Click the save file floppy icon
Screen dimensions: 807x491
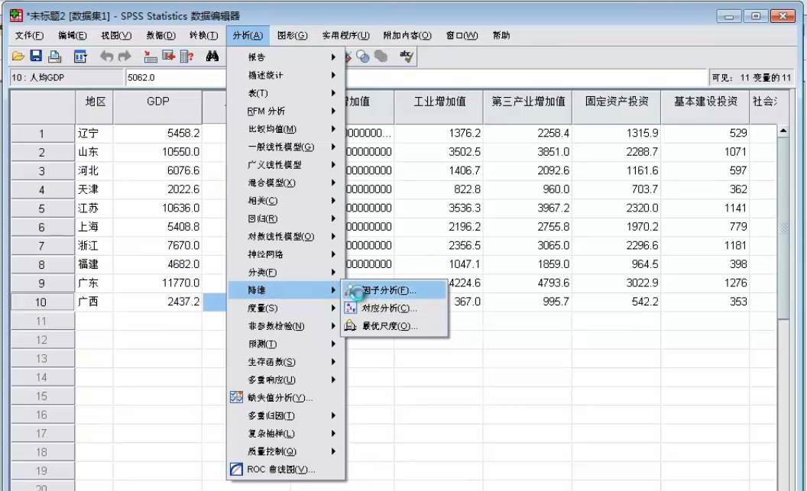coord(36,56)
